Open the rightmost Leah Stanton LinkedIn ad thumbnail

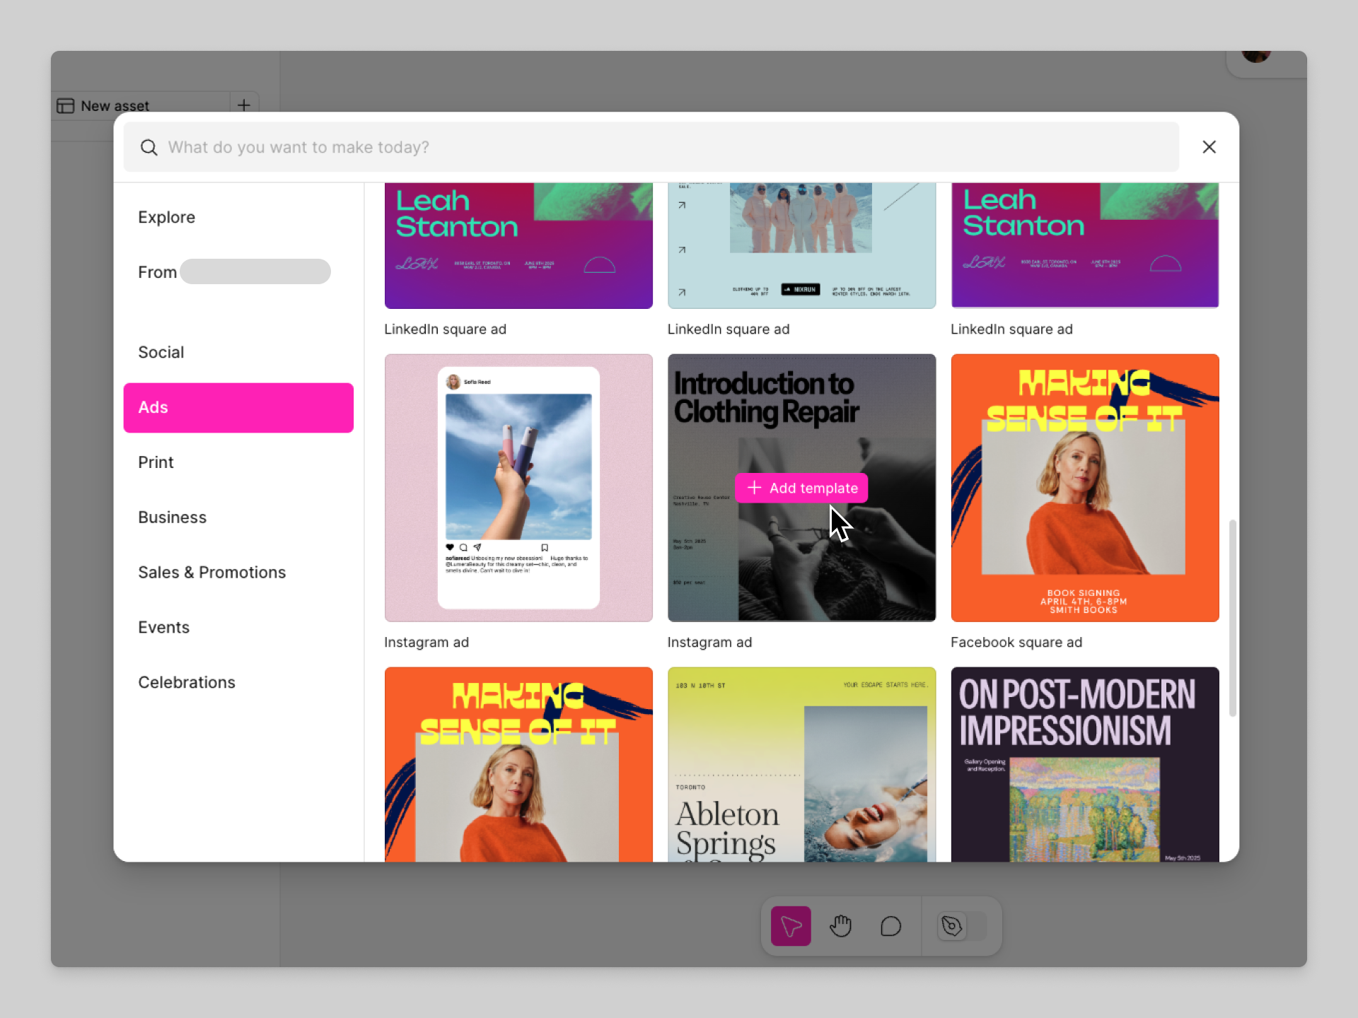coord(1085,245)
